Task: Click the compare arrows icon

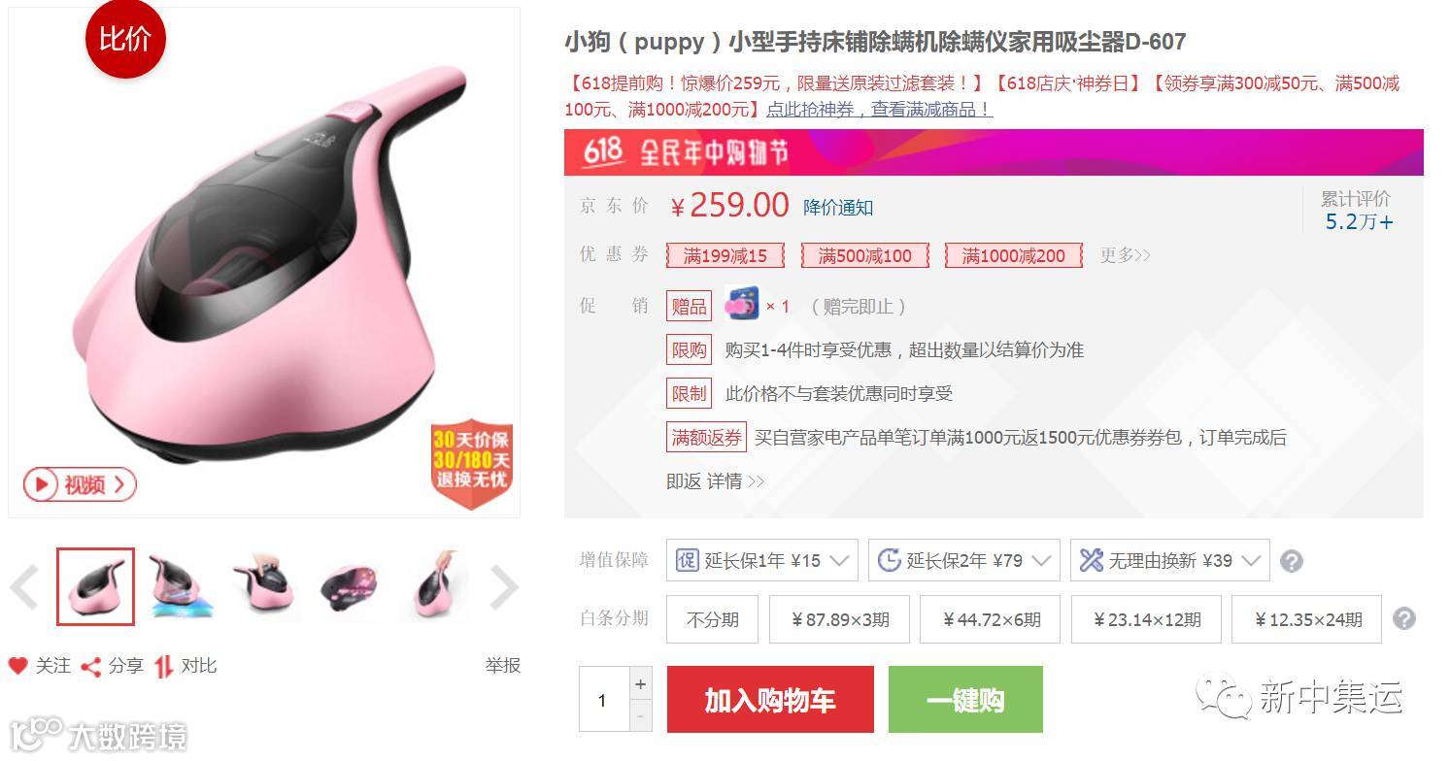Action: [x=164, y=667]
